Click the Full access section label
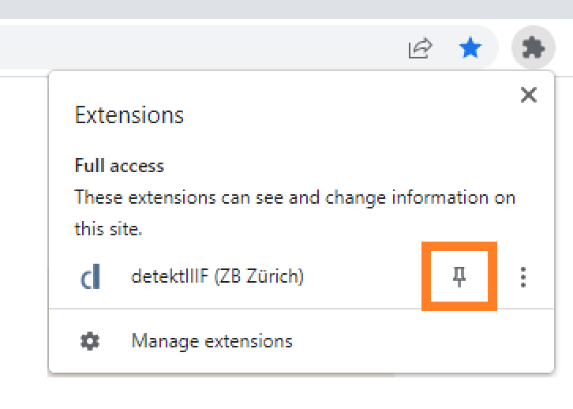This screenshot has height=409, width=573. pos(119,166)
